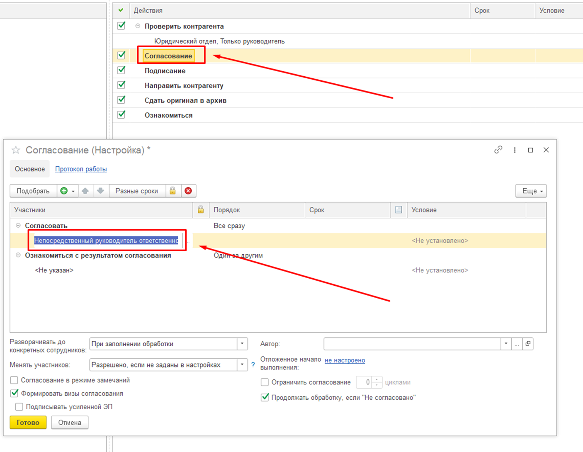Click the approval cycles number field
The image size is (583, 452).
pyautogui.click(x=364, y=382)
